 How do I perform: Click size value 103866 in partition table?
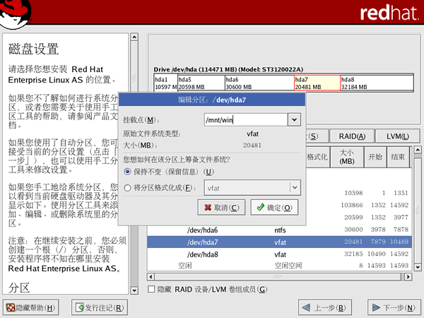click(351, 205)
